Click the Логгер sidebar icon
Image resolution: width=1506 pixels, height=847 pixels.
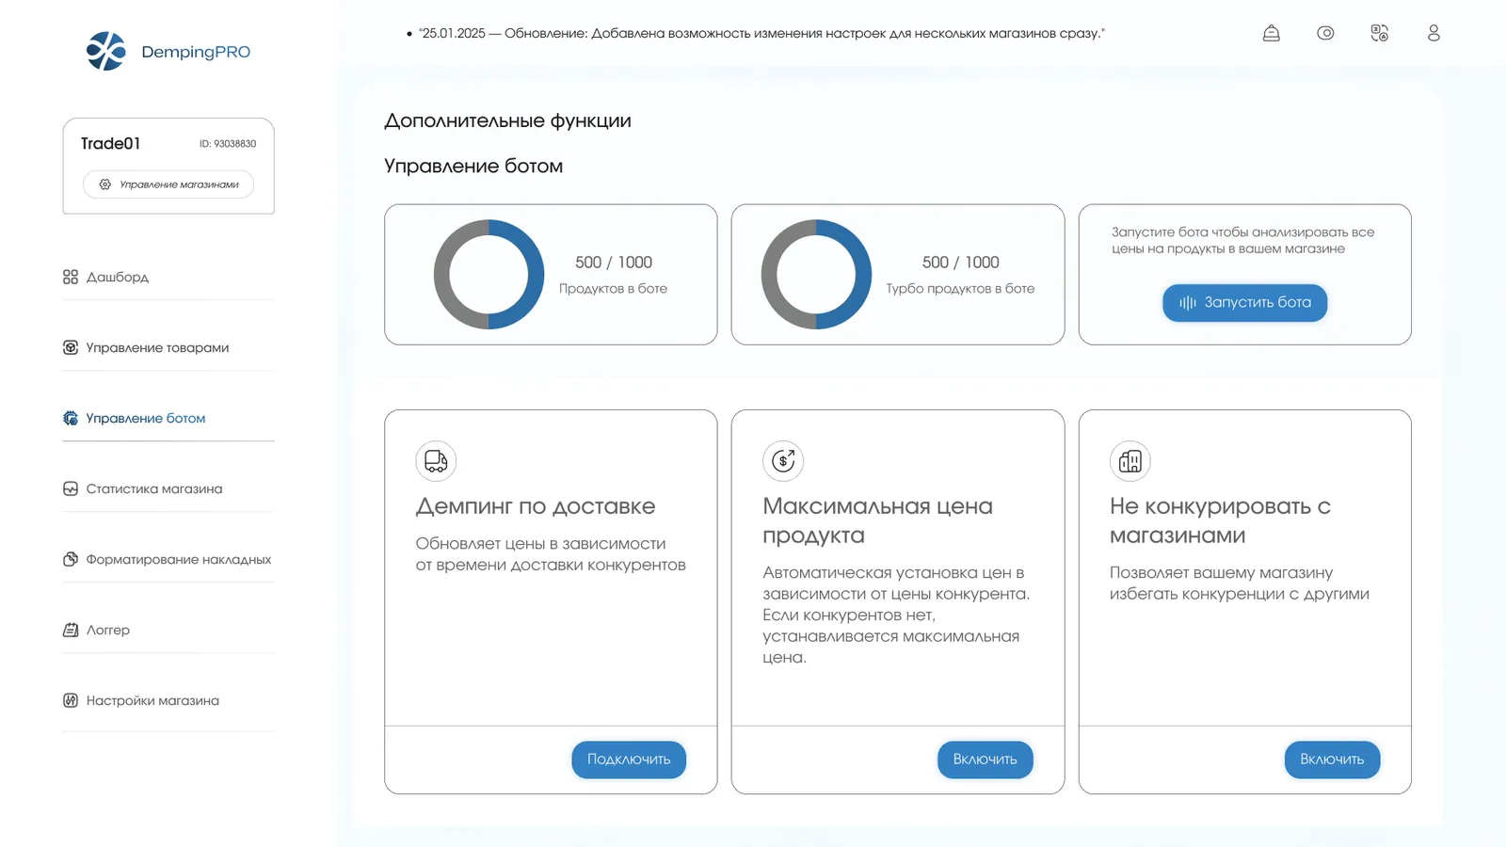tap(71, 630)
